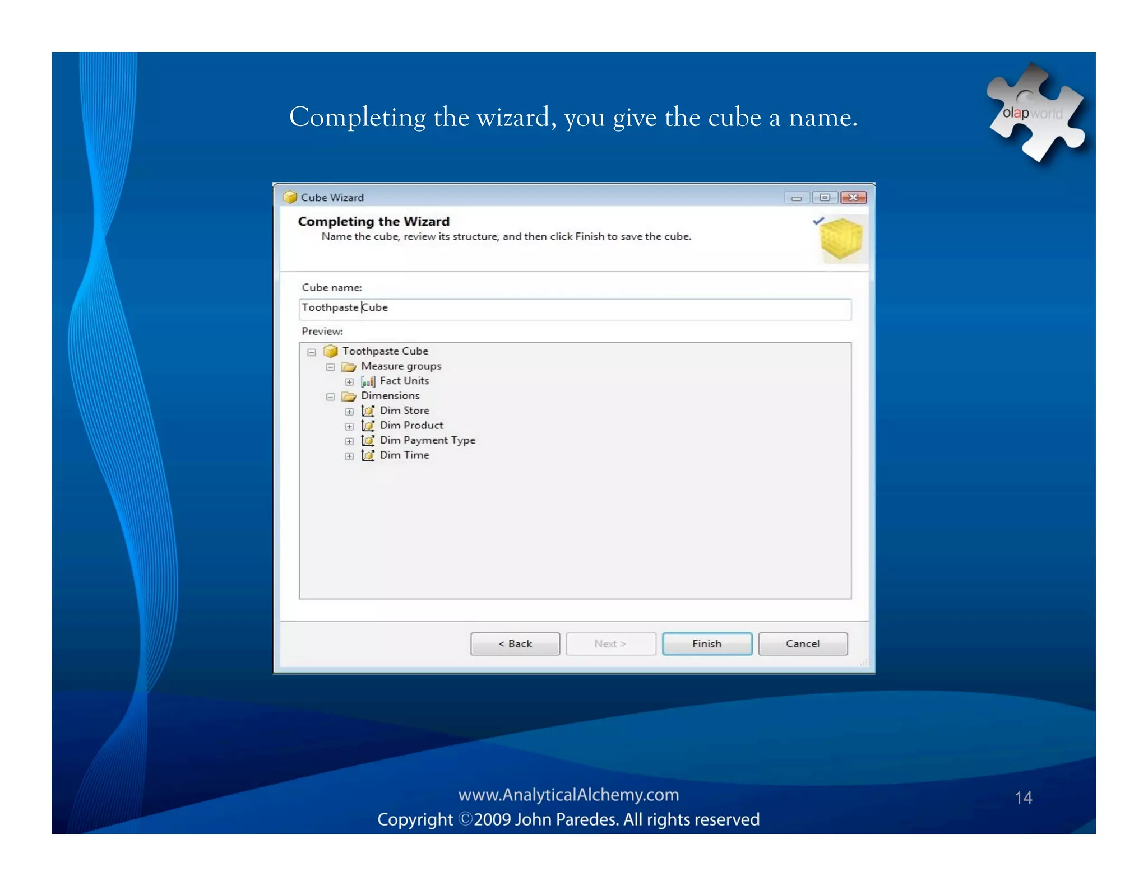Click the Toothpaste Cube root cube icon

point(331,351)
